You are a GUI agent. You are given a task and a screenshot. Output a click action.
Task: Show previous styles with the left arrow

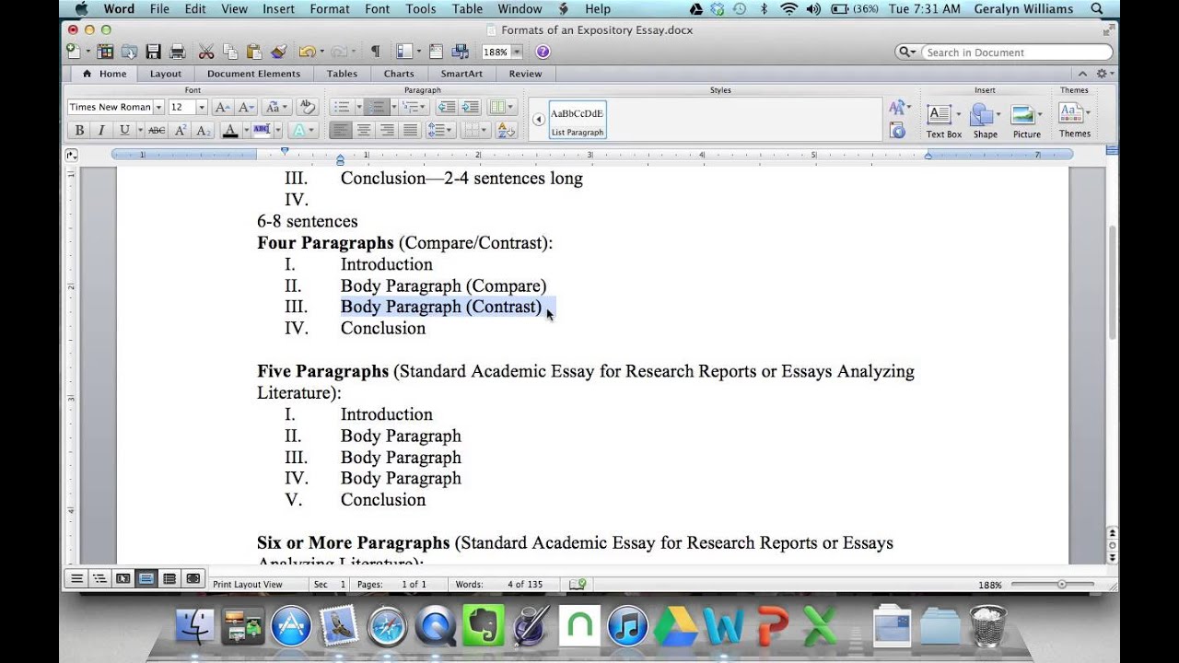coord(538,120)
